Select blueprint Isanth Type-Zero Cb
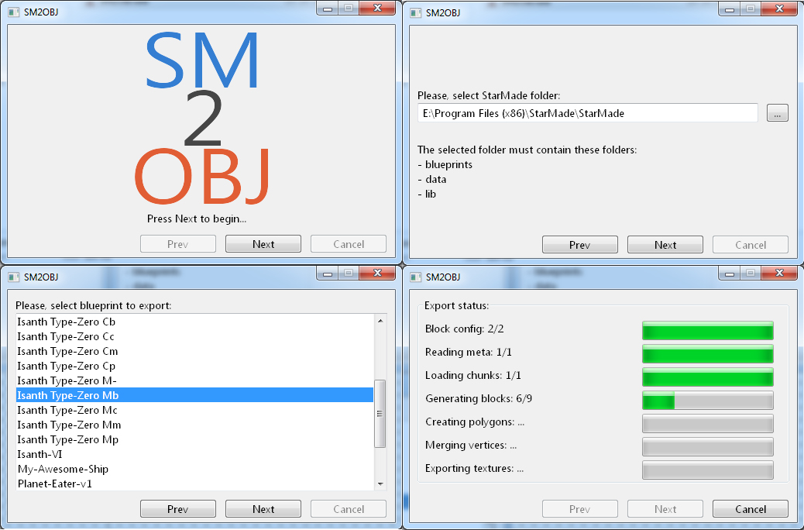 [x=195, y=322]
